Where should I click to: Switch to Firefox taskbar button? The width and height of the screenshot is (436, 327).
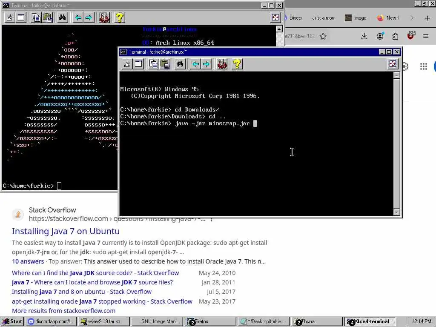point(210,321)
